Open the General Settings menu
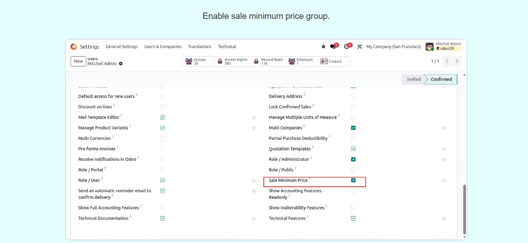The width and height of the screenshot is (528, 243). (121, 47)
